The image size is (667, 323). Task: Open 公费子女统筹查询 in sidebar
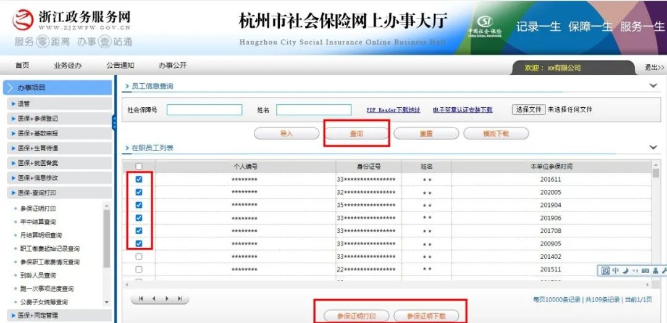pyautogui.click(x=44, y=302)
